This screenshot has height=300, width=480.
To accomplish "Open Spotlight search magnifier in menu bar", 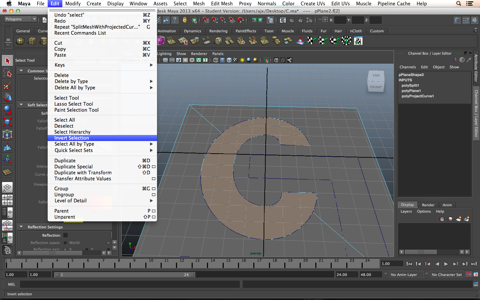I will (x=459, y=4).
